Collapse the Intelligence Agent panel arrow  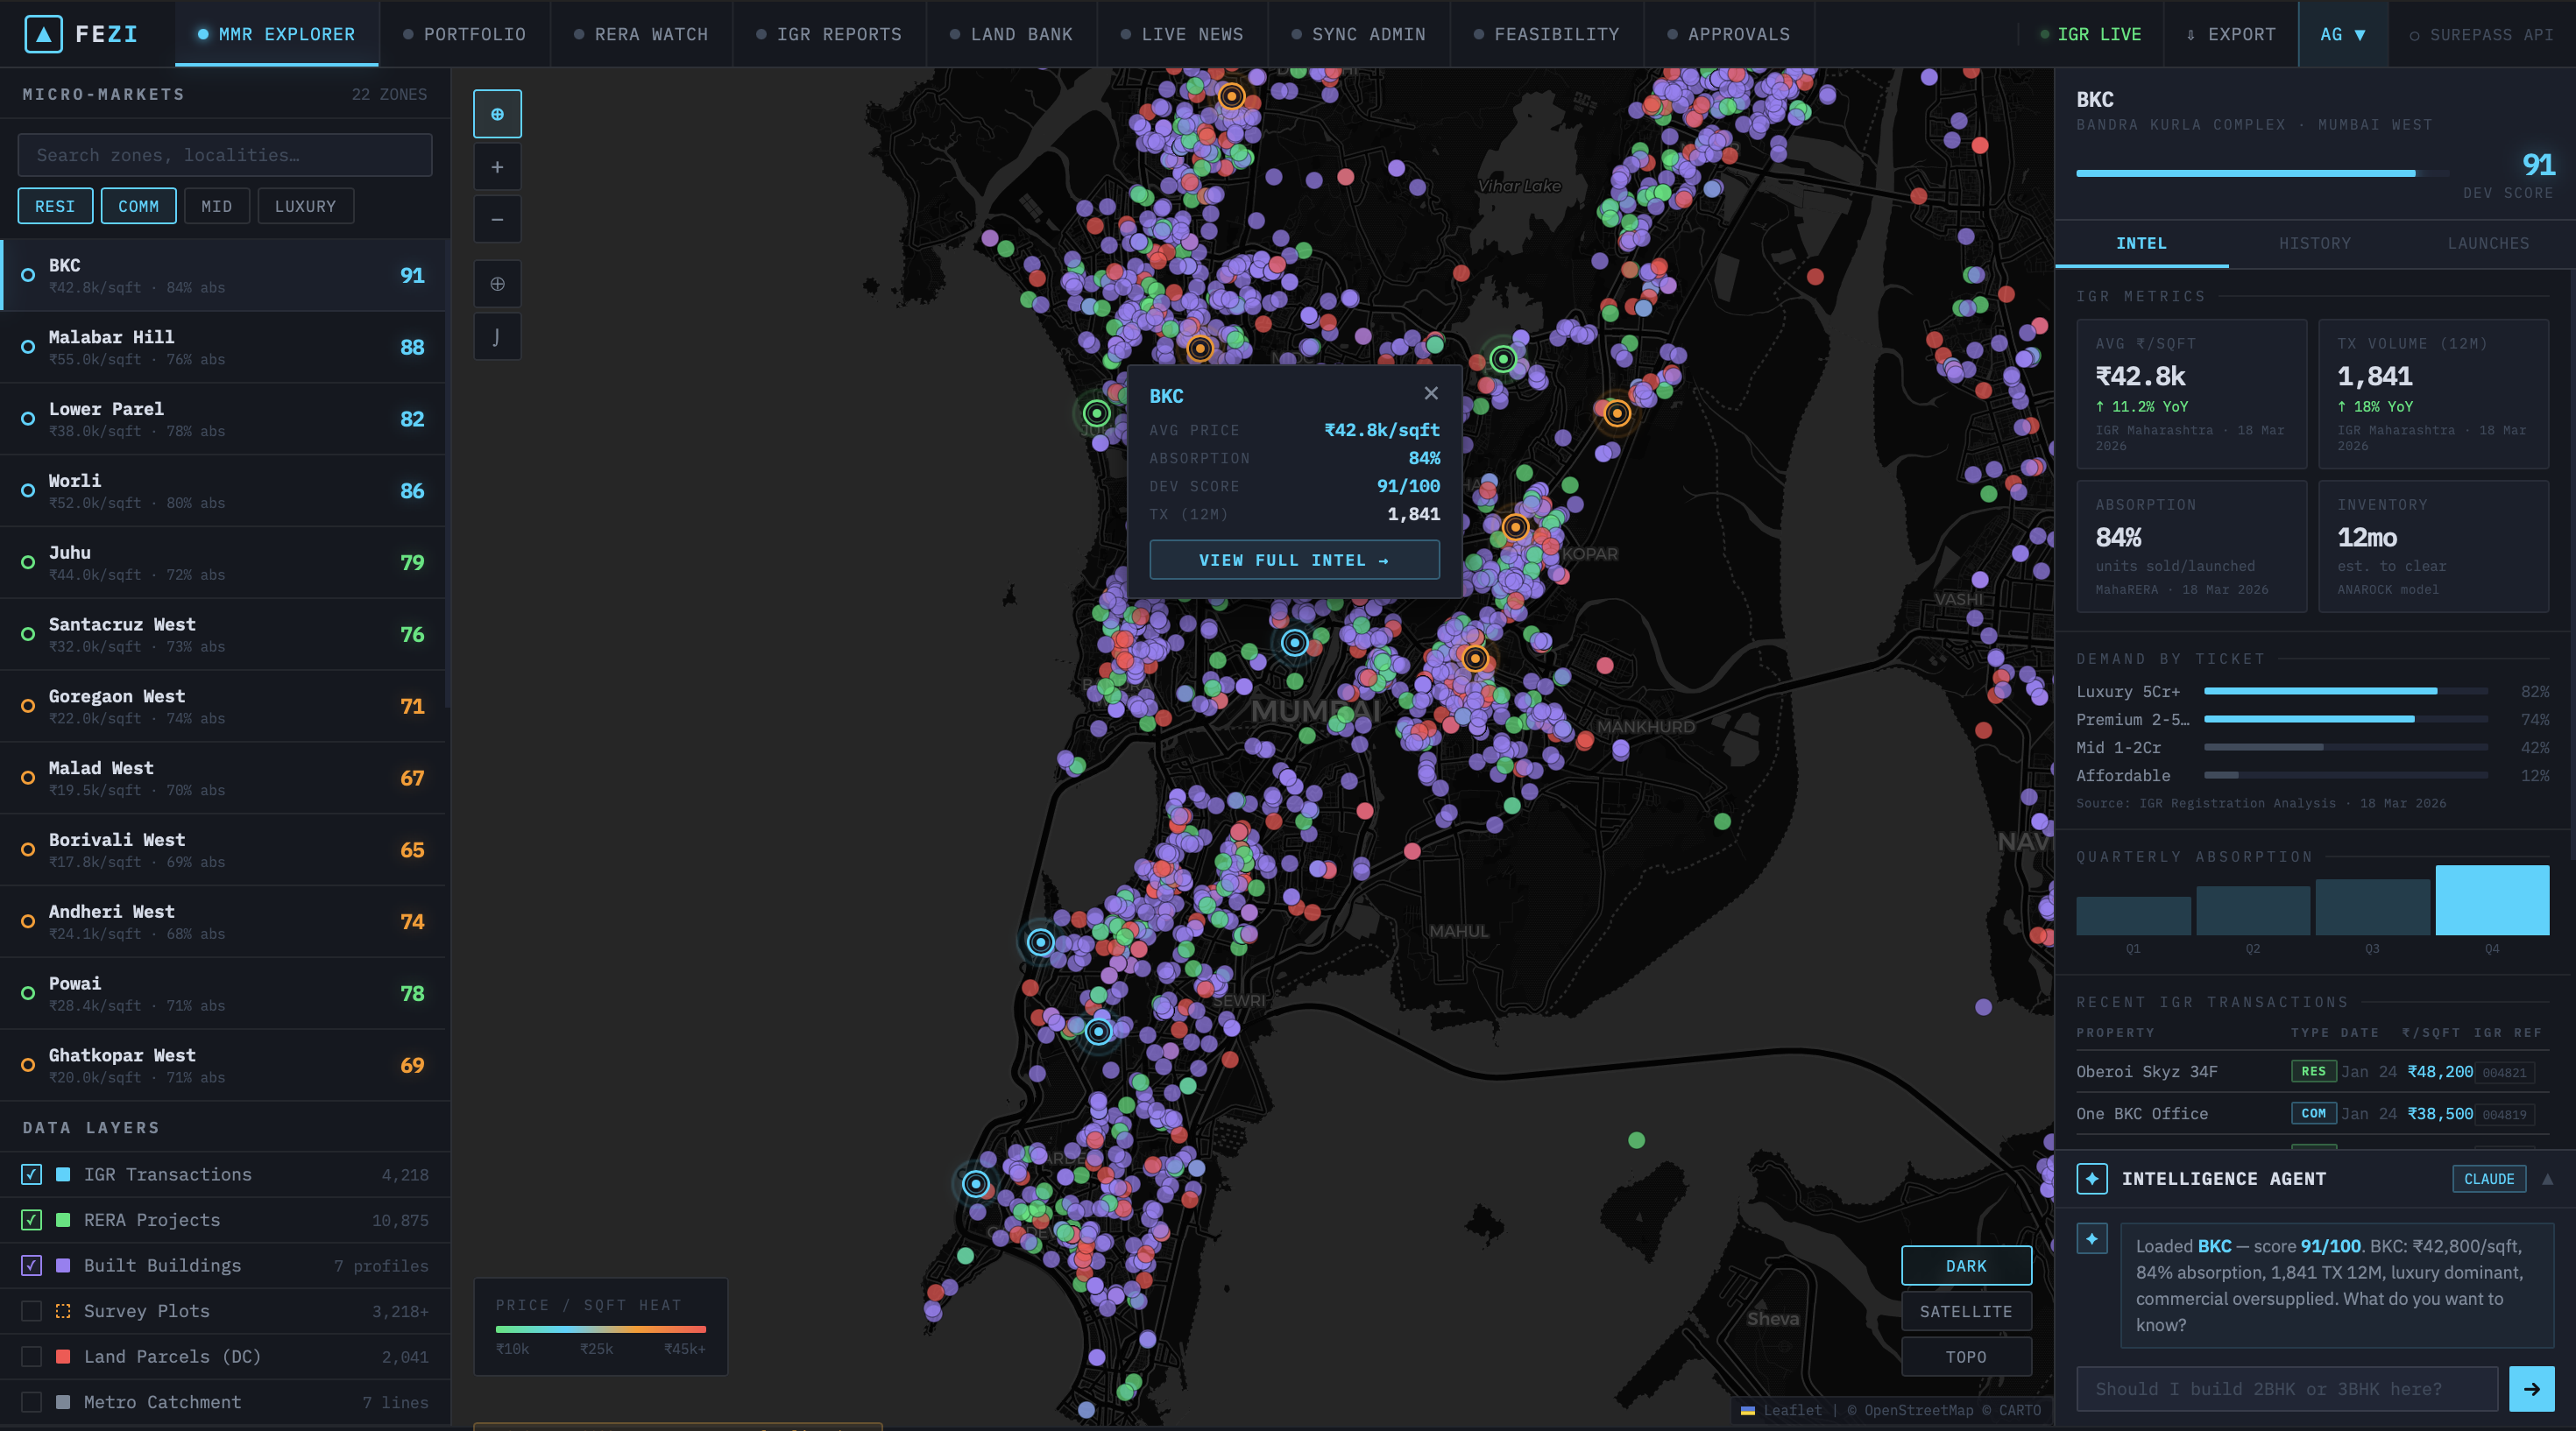(2547, 1179)
